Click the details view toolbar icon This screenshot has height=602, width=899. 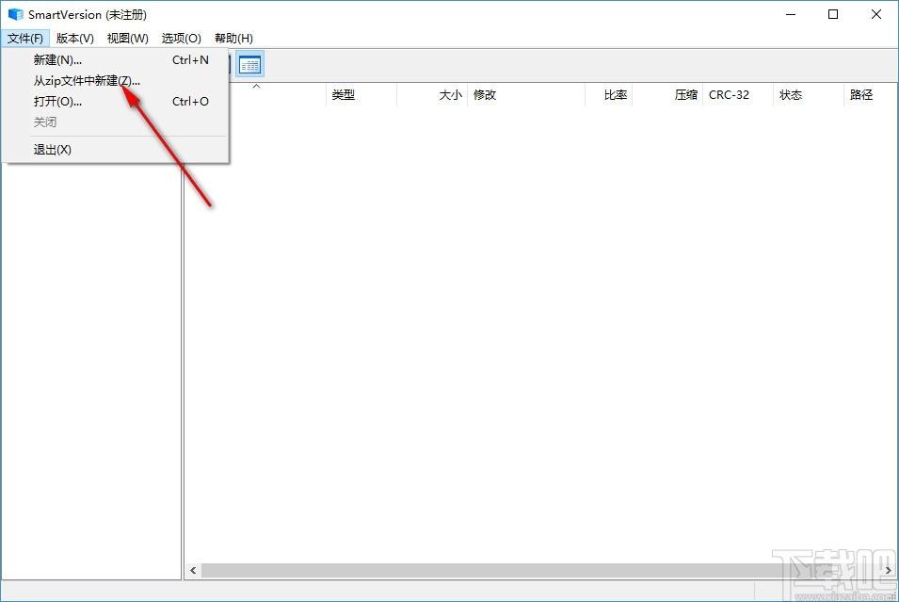(x=249, y=64)
